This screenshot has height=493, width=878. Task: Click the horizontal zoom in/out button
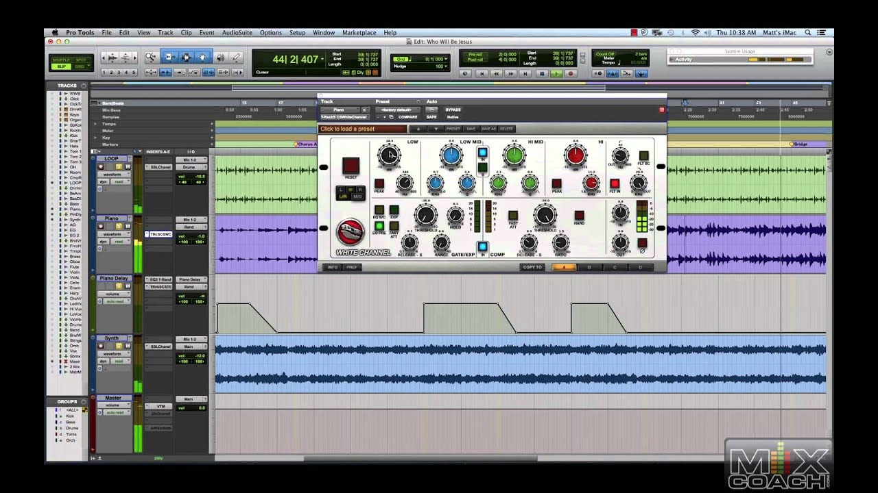pyautogui.click(x=113, y=58)
